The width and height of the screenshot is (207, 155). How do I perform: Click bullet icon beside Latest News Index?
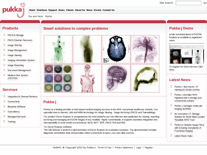[171, 135]
